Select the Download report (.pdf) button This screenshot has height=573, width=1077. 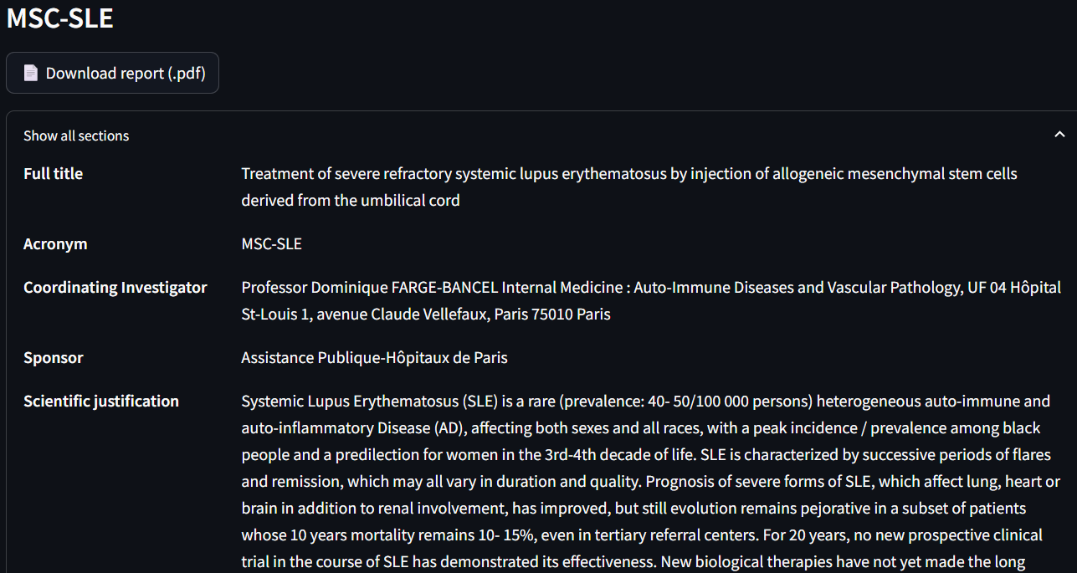click(x=112, y=73)
